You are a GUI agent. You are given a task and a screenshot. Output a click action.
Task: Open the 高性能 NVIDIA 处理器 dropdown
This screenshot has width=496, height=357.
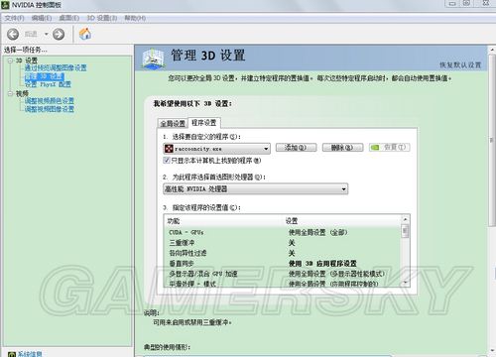click(256, 189)
